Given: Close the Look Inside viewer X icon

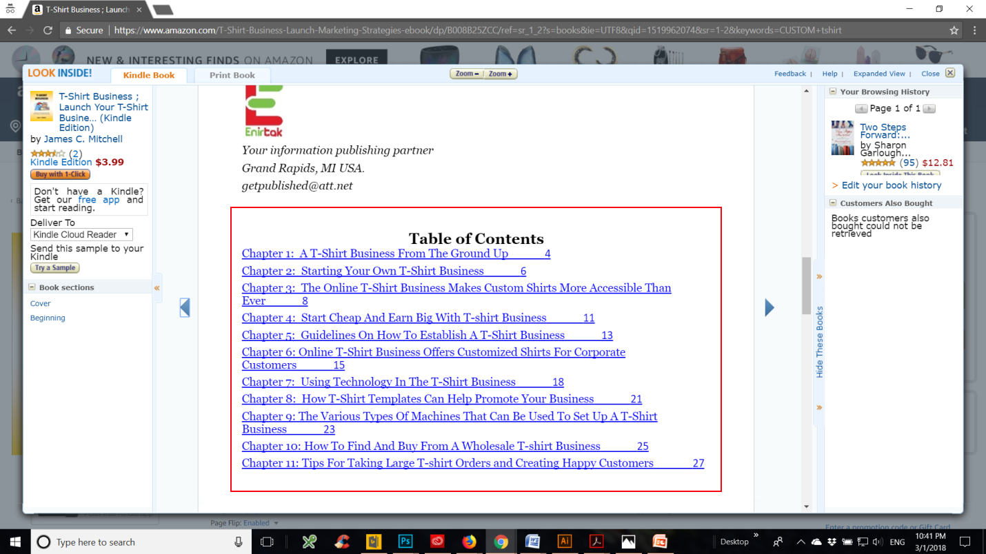Looking at the screenshot, I should click(x=950, y=73).
